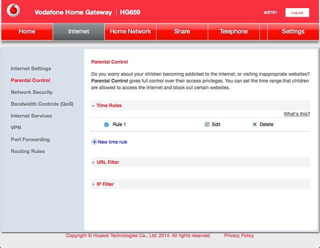Go to the Share tab
This screenshot has width=320, height=248.
pyautogui.click(x=182, y=31)
